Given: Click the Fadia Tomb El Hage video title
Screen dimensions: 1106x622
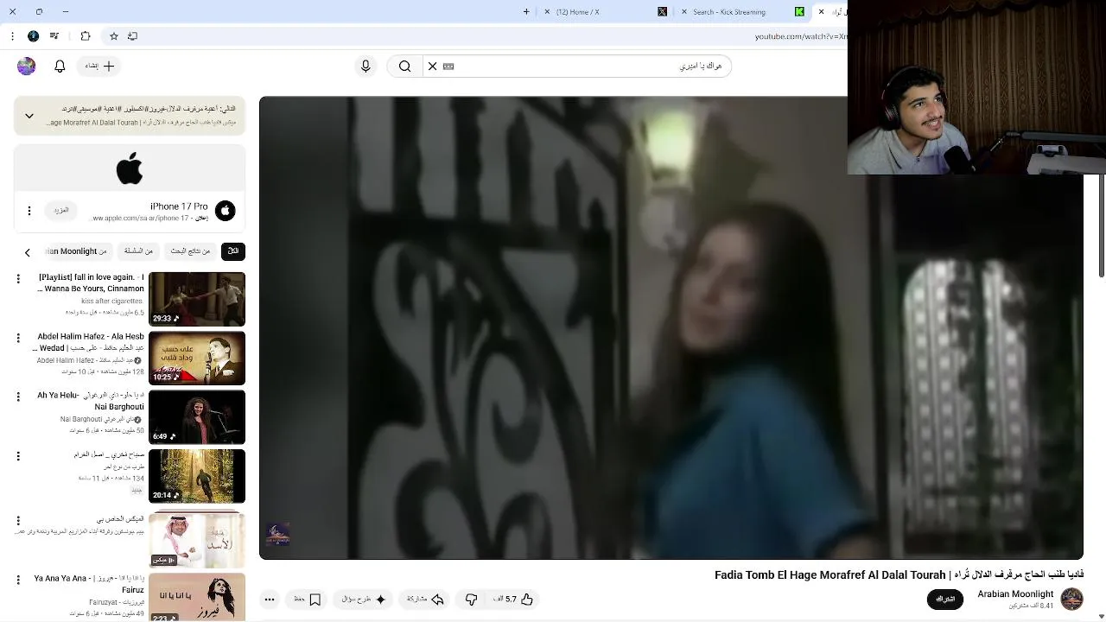Looking at the screenshot, I should click(x=899, y=575).
